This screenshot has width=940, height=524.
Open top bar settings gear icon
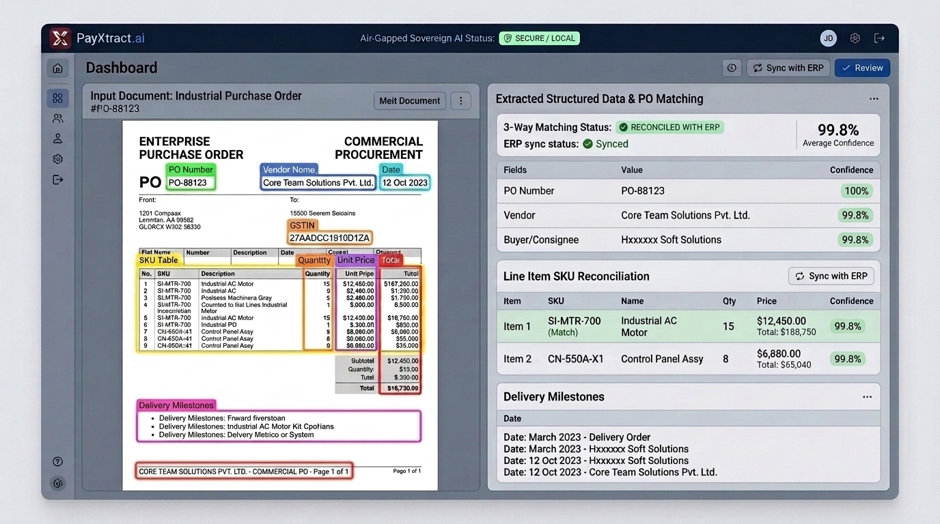pyautogui.click(x=855, y=38)
